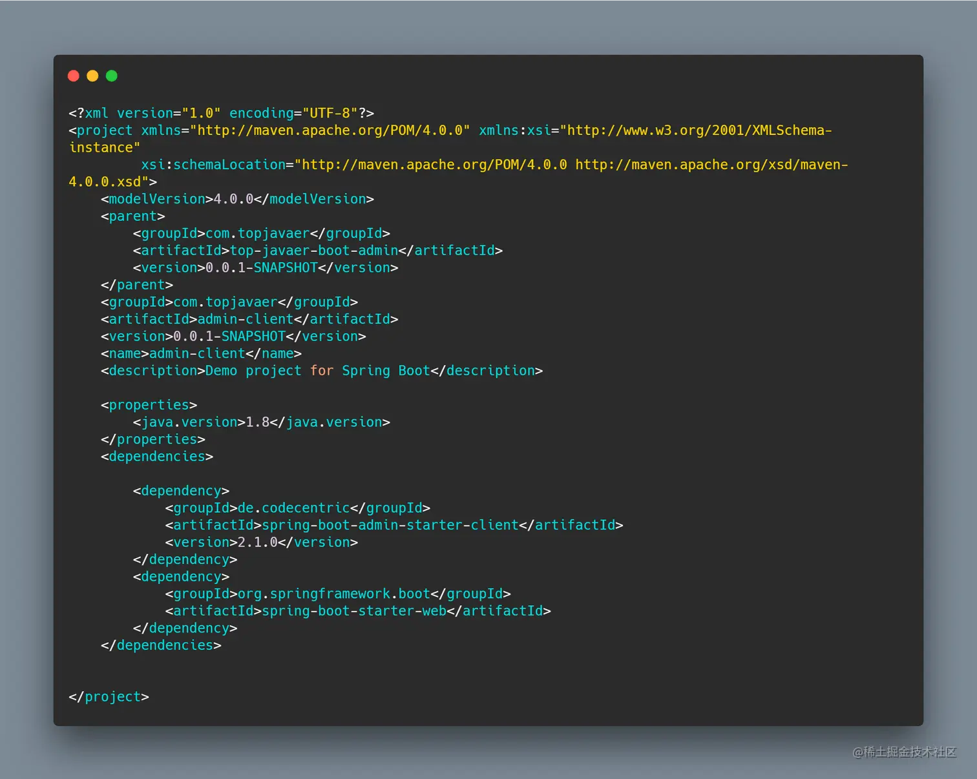This screenshot has width=977, height=779.
Task: Select the modelVersion 4.0.0 line
Action: pos(237,199)
